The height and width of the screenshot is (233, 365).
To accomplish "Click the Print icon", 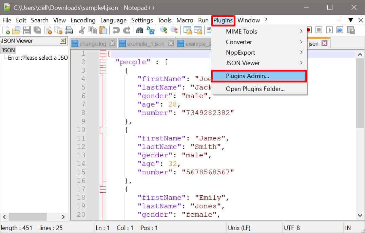I will 69,31.
